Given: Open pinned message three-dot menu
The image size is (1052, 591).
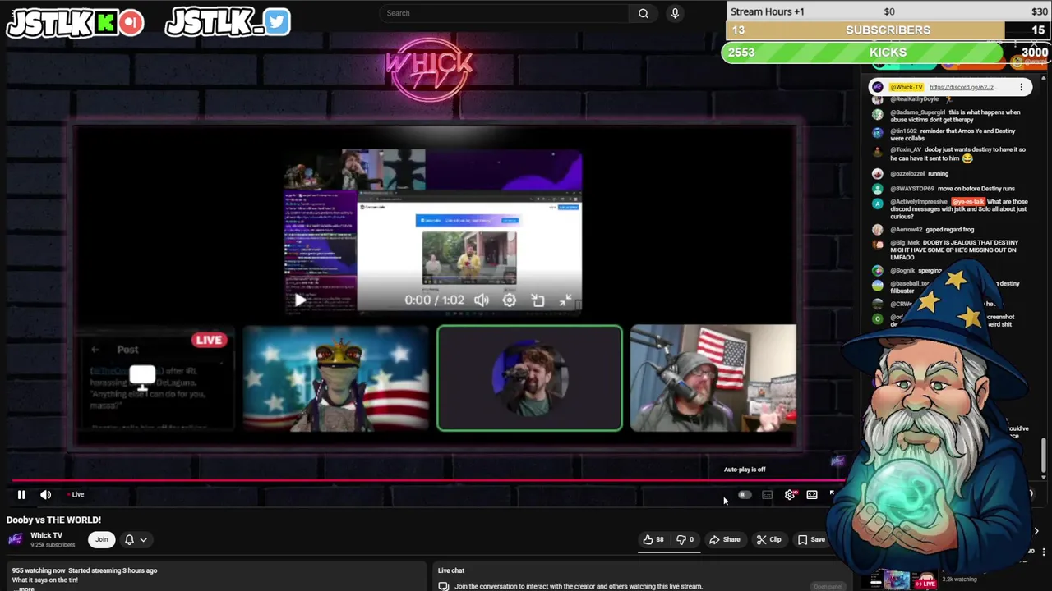Looking at the screenshot, I should pos(1022,87).
